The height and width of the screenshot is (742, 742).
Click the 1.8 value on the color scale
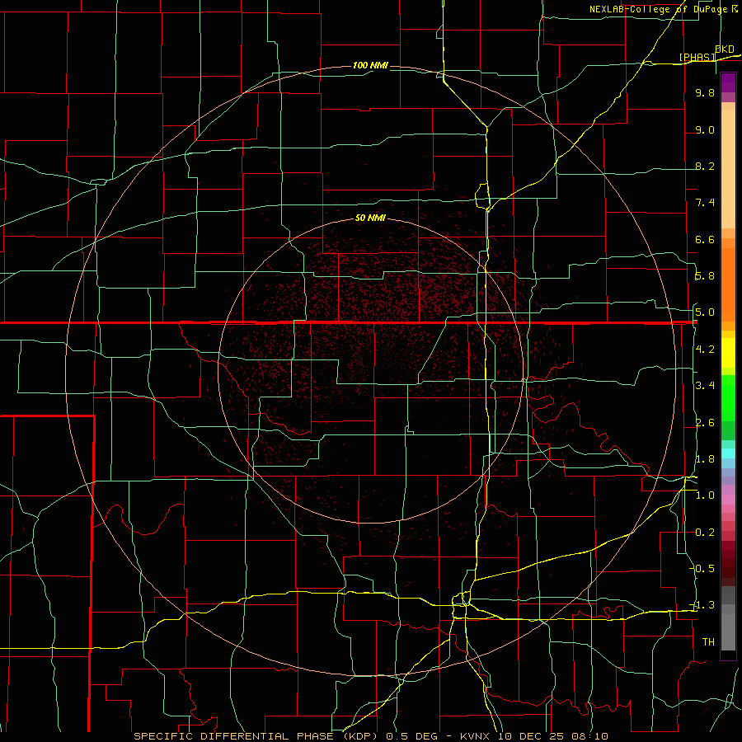pyautogui.click(x=705, y=459)
